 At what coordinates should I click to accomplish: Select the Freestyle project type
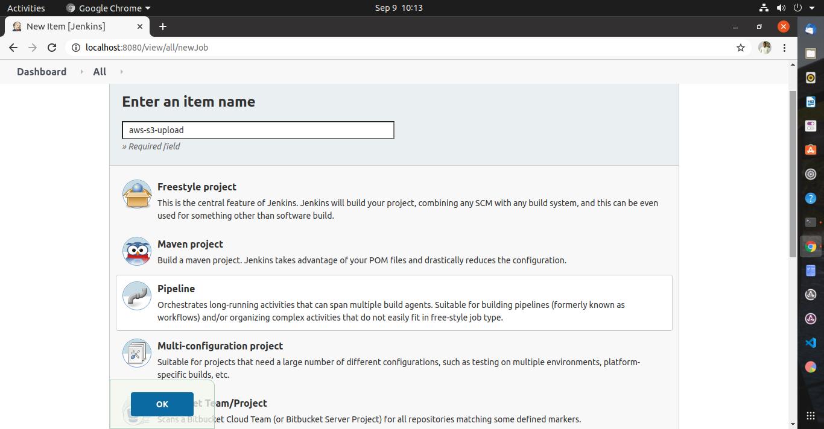[x=197, y=187]
